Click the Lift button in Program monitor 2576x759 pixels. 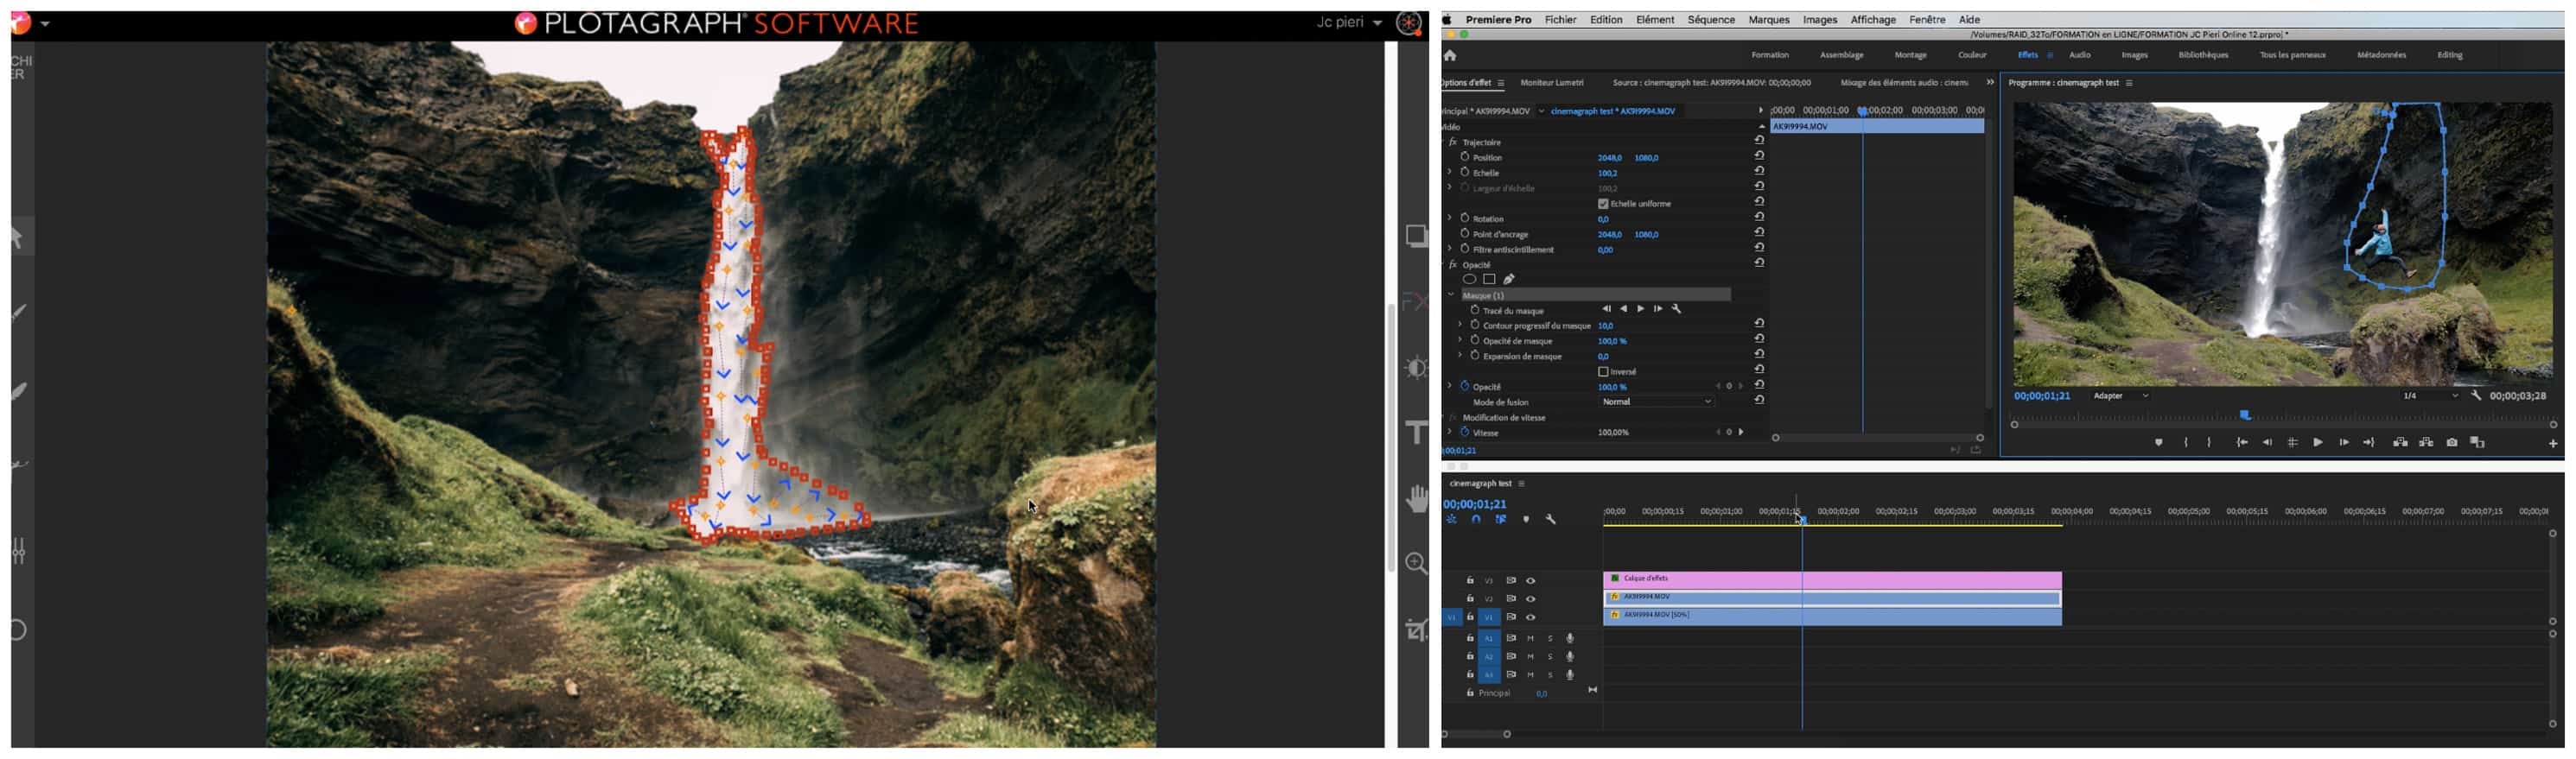(x=2400, y=442)
